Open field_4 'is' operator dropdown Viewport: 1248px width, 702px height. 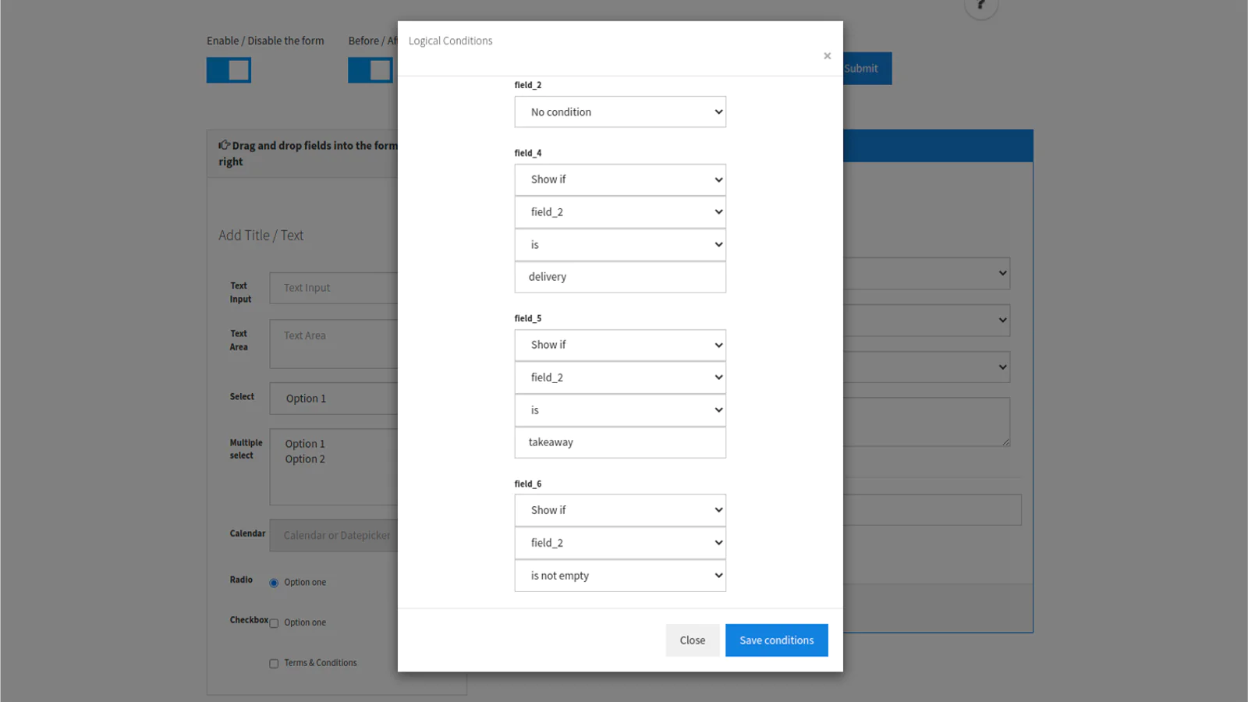coord(620,245)
